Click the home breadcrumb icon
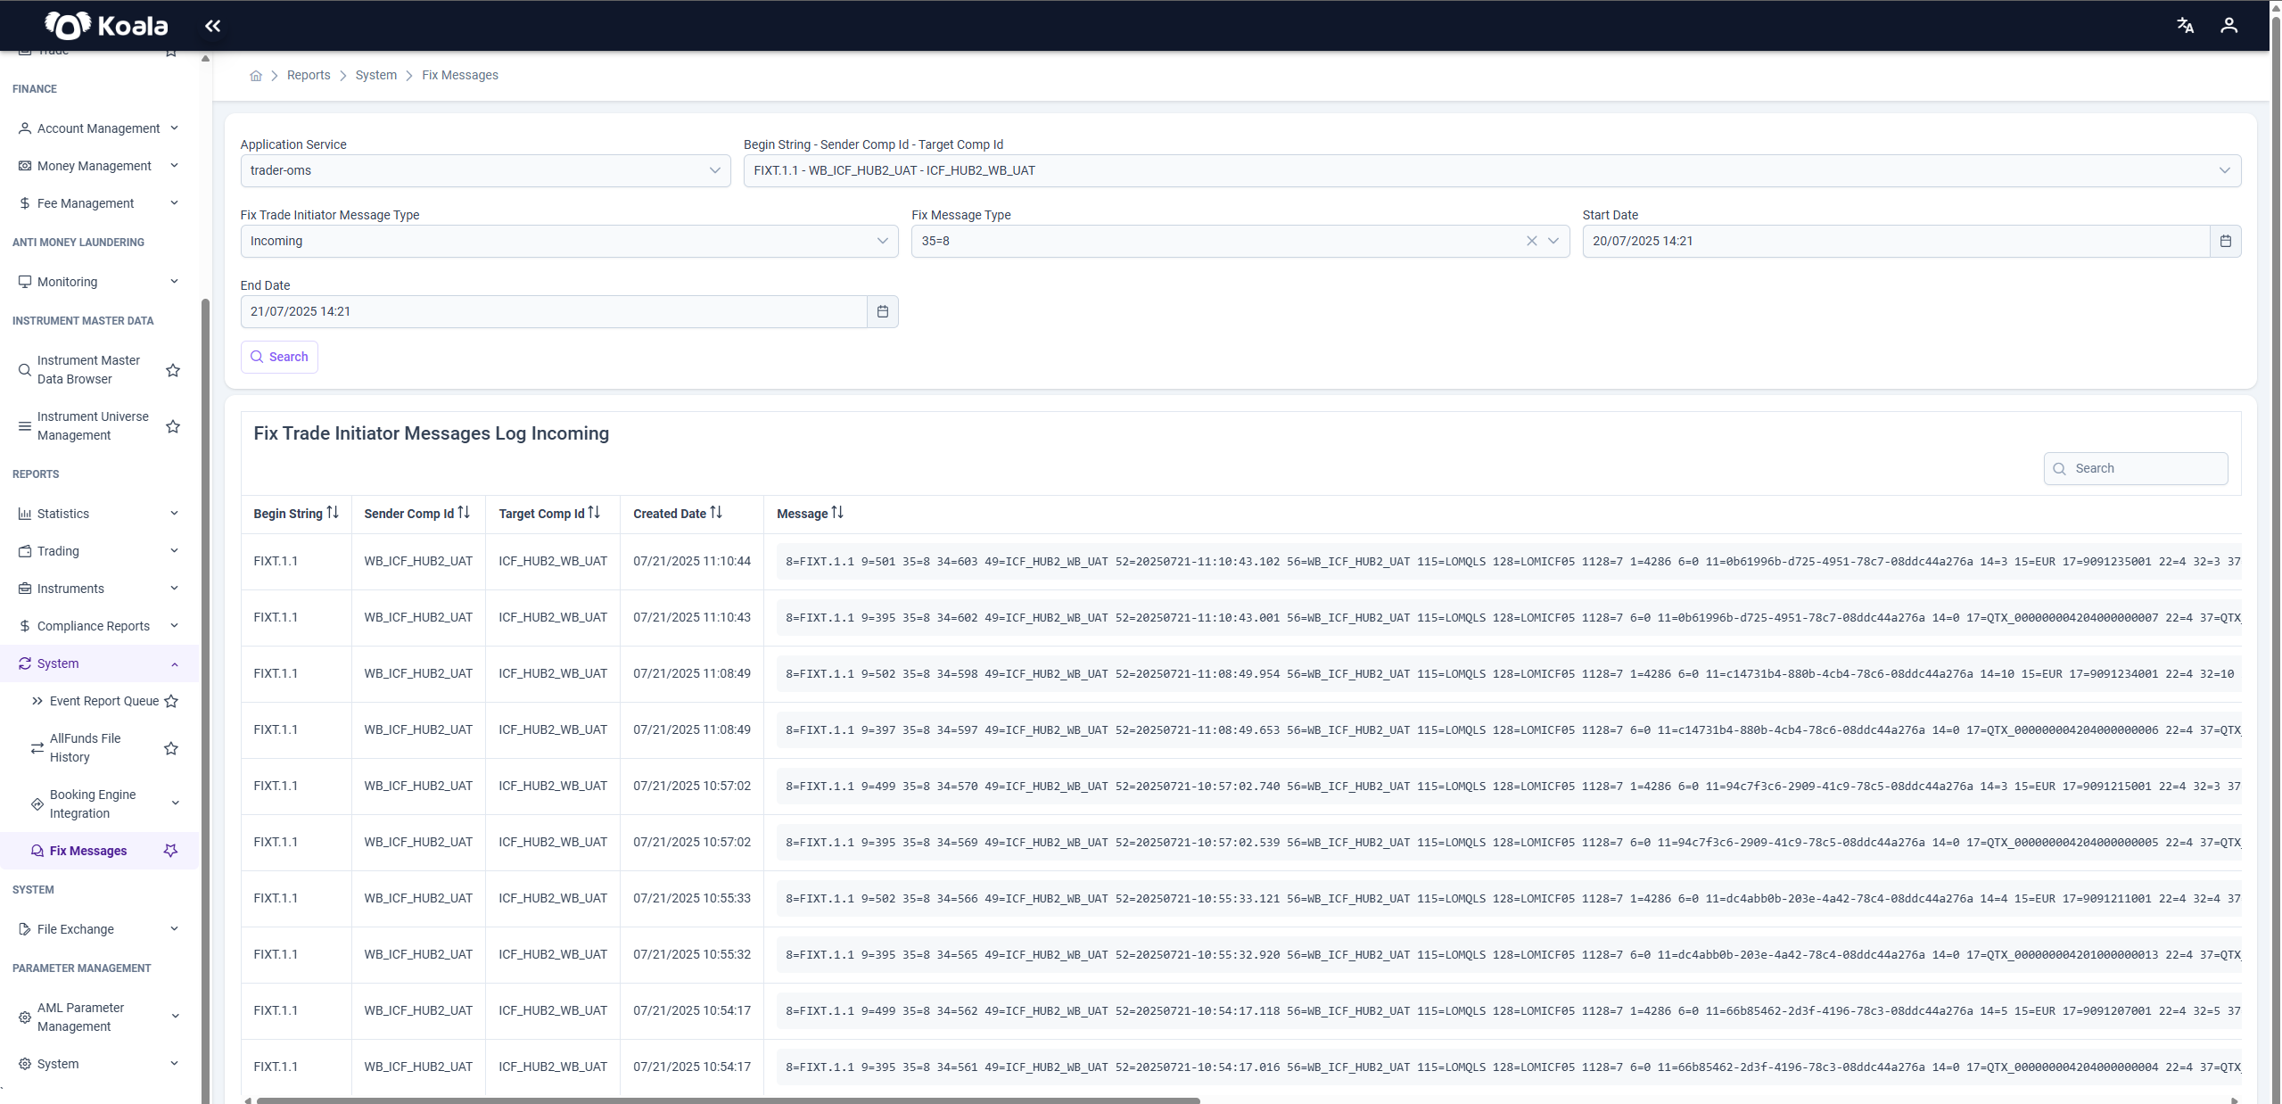The width and height of the screenshot is (2282, 1104). (x=256, y=76)
